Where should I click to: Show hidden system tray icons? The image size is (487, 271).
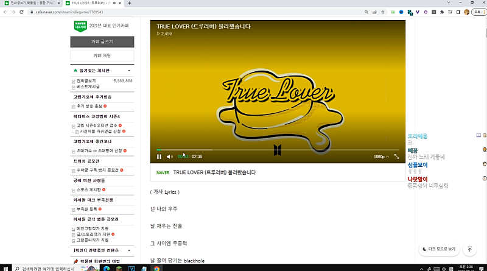[421, 269]
